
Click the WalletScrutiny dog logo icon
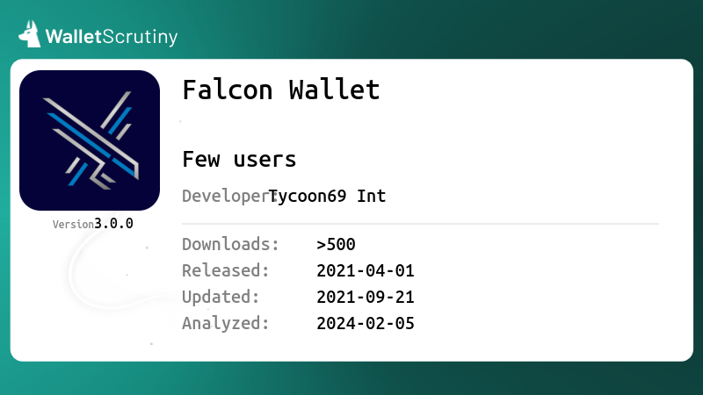pyautogui.click(x=30, y=34)
